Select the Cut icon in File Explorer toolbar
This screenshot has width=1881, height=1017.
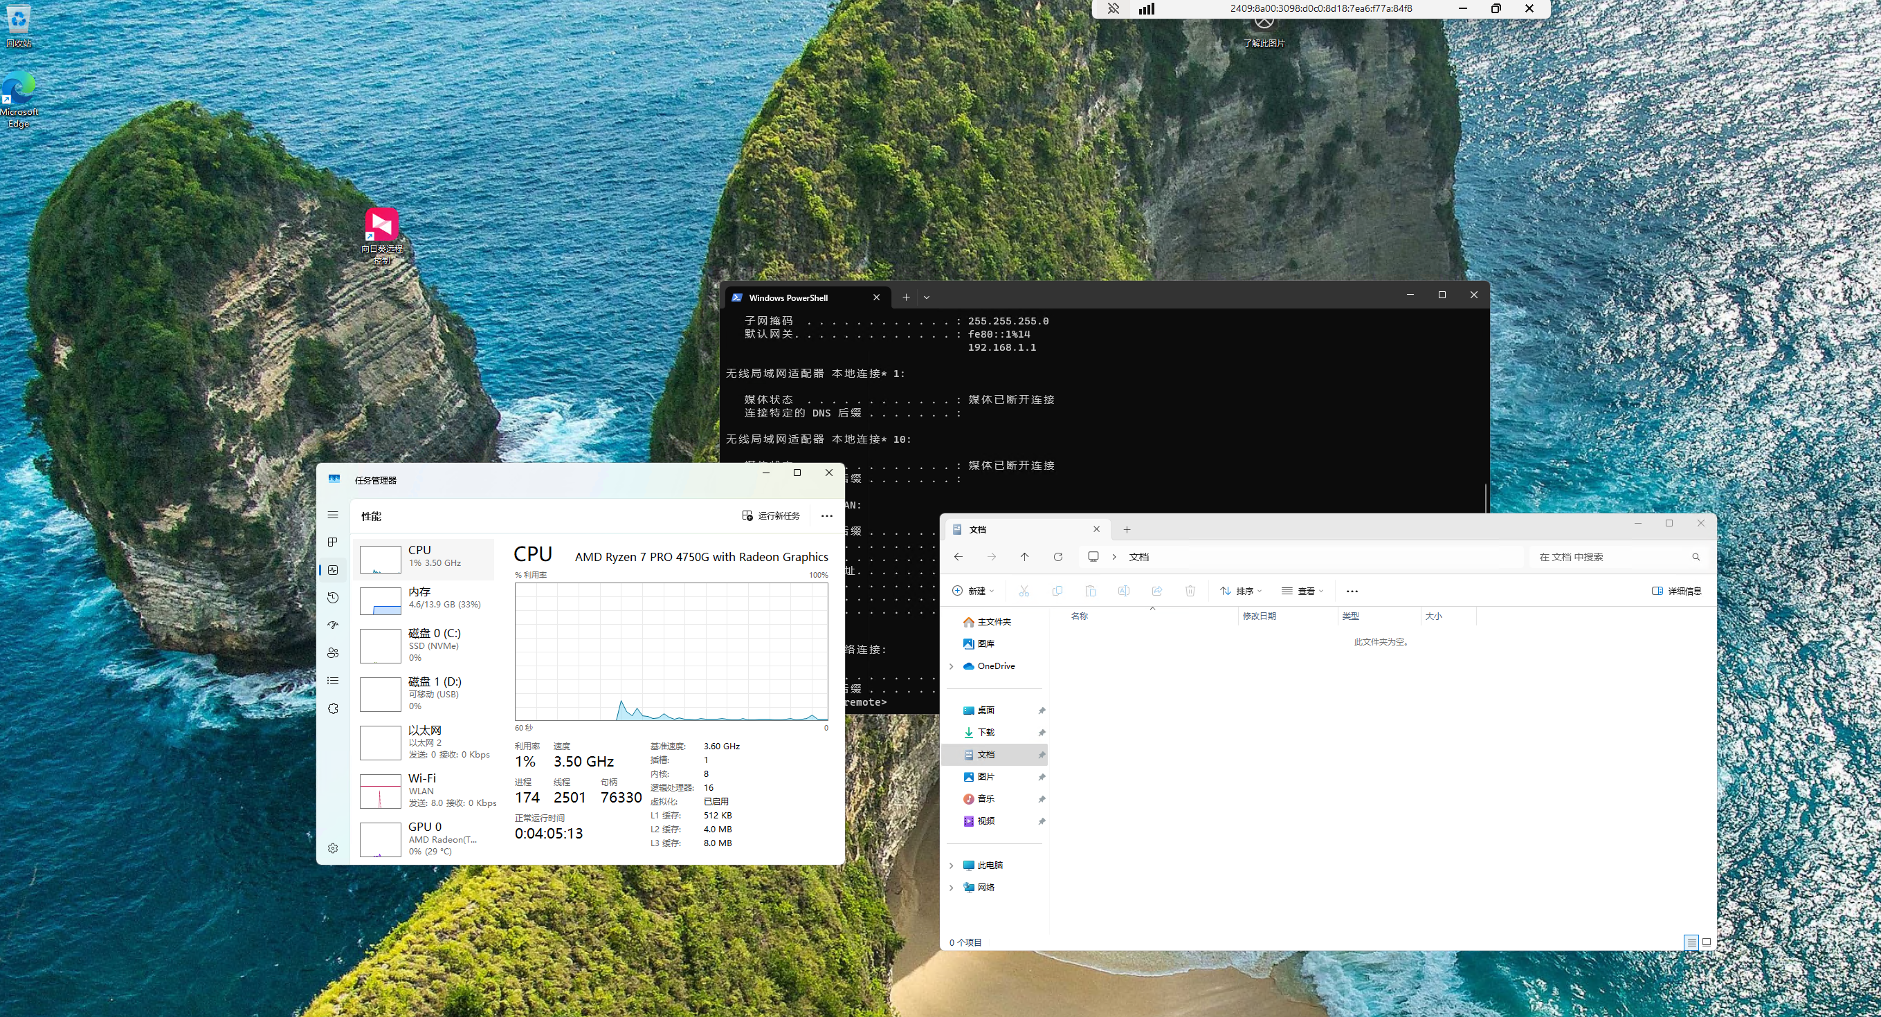1024,591
